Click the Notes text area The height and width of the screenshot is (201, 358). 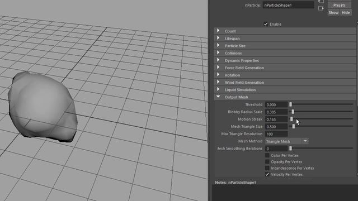pyautogui.click(x=285, y=193)
